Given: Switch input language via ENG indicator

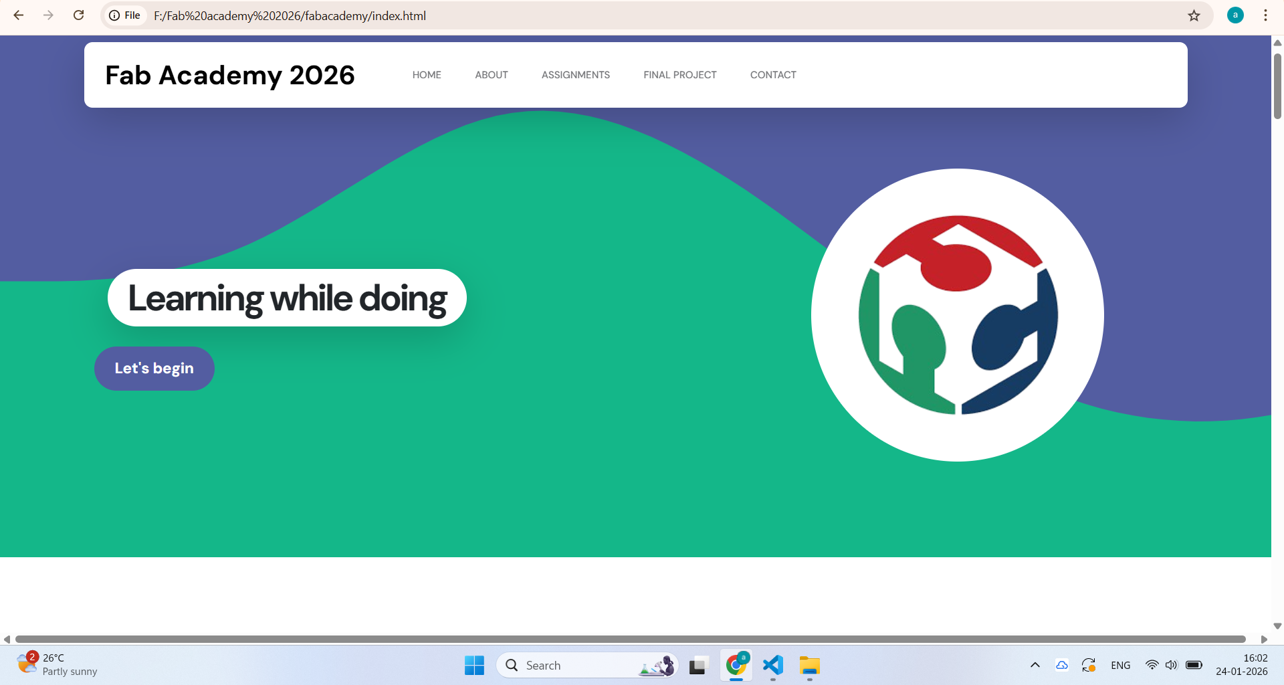Looking at the screenshot, I should [1121, 666].
